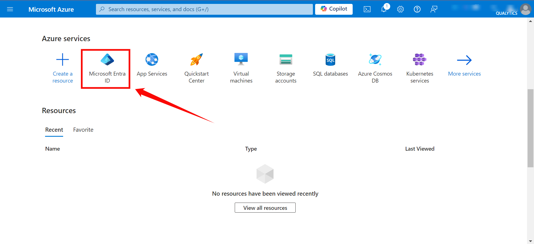Click the vertical scrollbar thumb

[x=530, y=128]
